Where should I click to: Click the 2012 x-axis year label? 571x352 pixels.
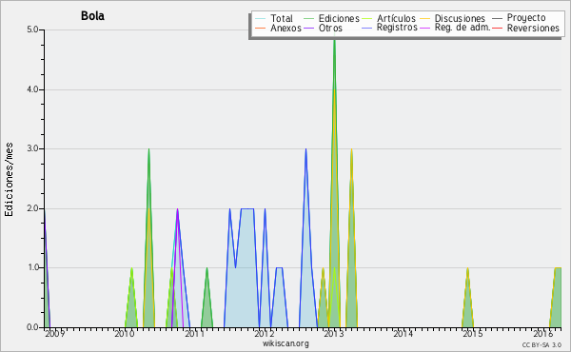coord(264,333)
